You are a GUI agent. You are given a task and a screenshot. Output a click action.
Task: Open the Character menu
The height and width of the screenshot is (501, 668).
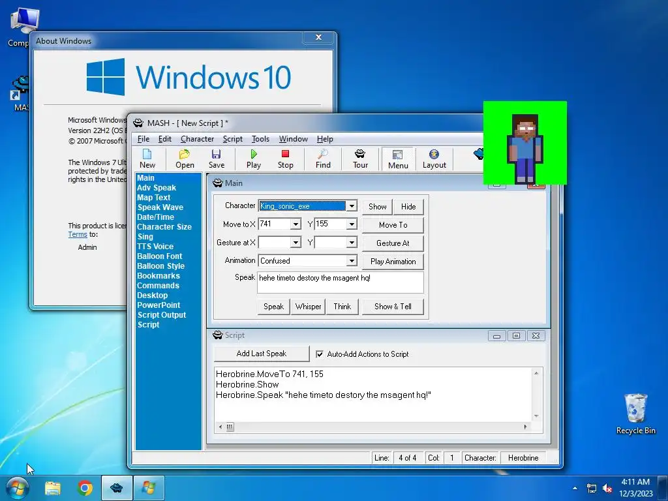(x=197, y=139)
